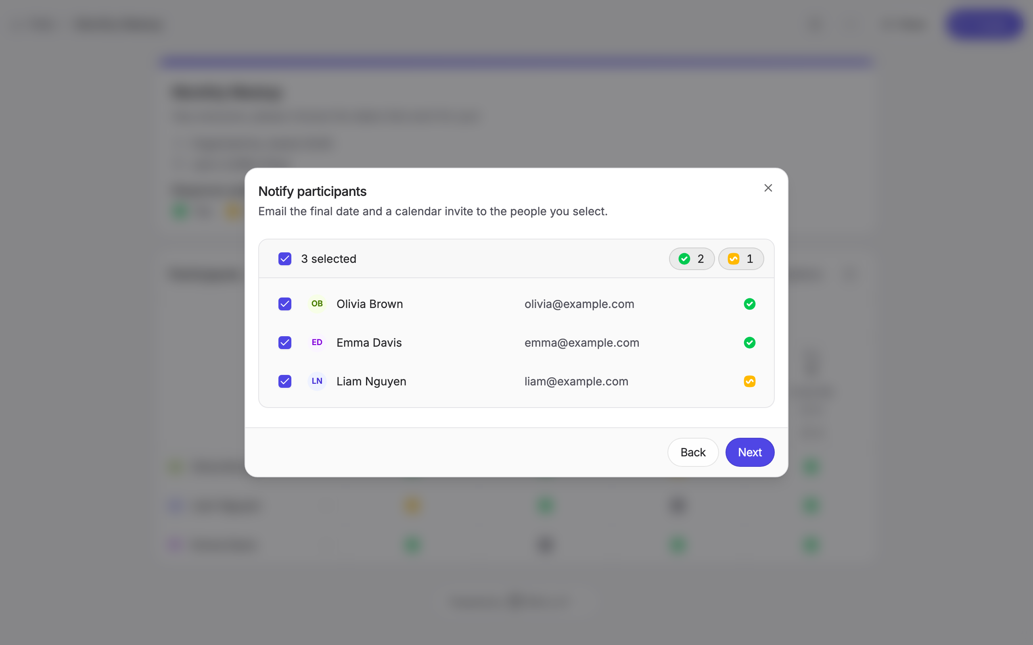This screenshot has width=1033, height=645.
Task: Uncheck Liam Nguyen's checkbox
Action: point(285,381)
